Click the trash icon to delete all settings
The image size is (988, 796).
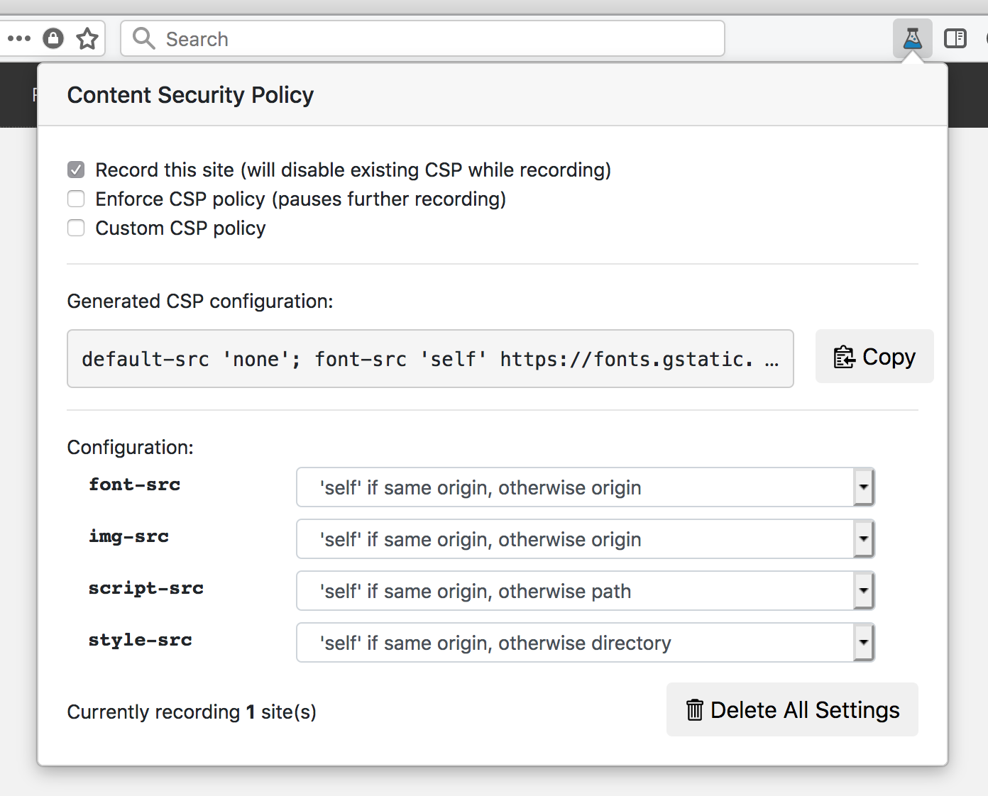(695, 709)
